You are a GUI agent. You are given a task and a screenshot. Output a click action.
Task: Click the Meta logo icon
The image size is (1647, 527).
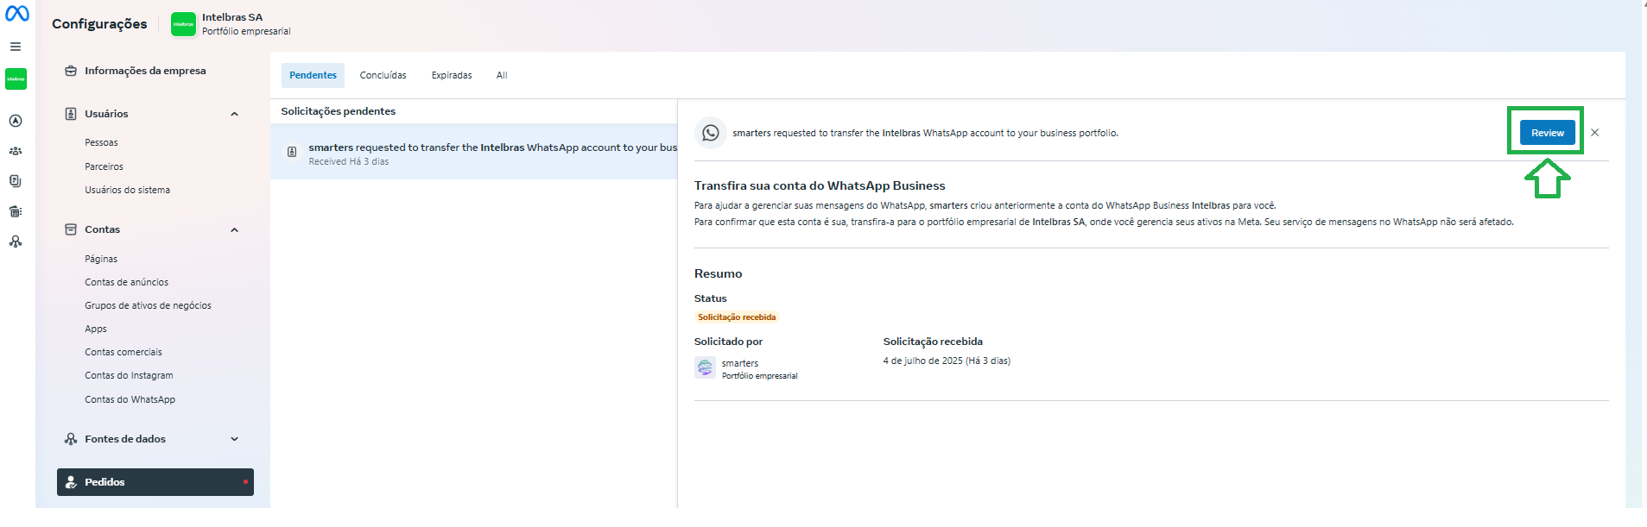tap(17, 14)
